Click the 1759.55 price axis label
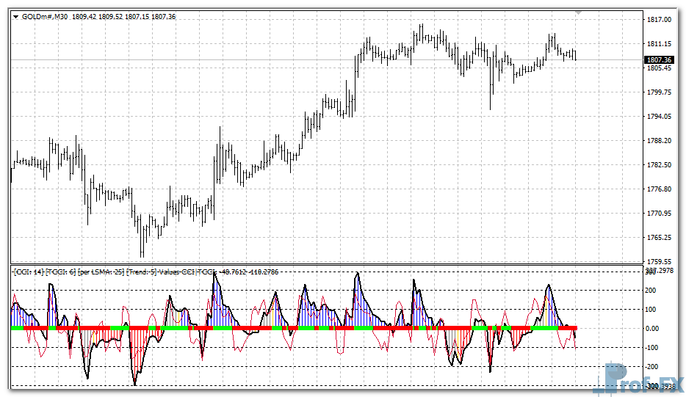686x397 pixels. [x=657, y=262]
